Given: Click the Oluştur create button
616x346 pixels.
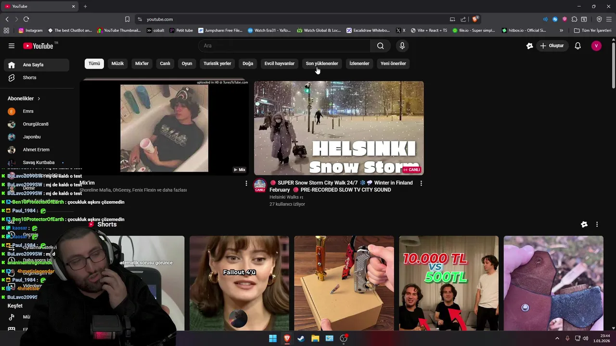Looking at the screenshot, I should coord(552,46).
